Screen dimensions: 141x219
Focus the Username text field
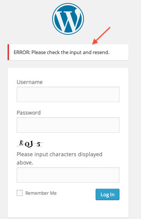point(68,94)
